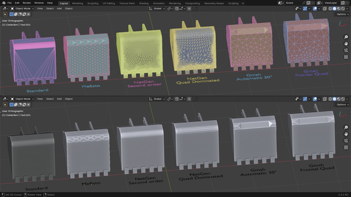This screenshot has height=197, width=351.
Task: Select the 'Mefisto' text label in bottom viewport
Action: click(91, 183)
